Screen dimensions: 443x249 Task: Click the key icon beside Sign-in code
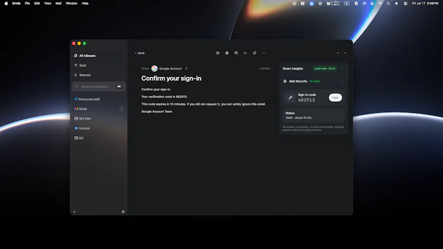(x=290, y=97)
